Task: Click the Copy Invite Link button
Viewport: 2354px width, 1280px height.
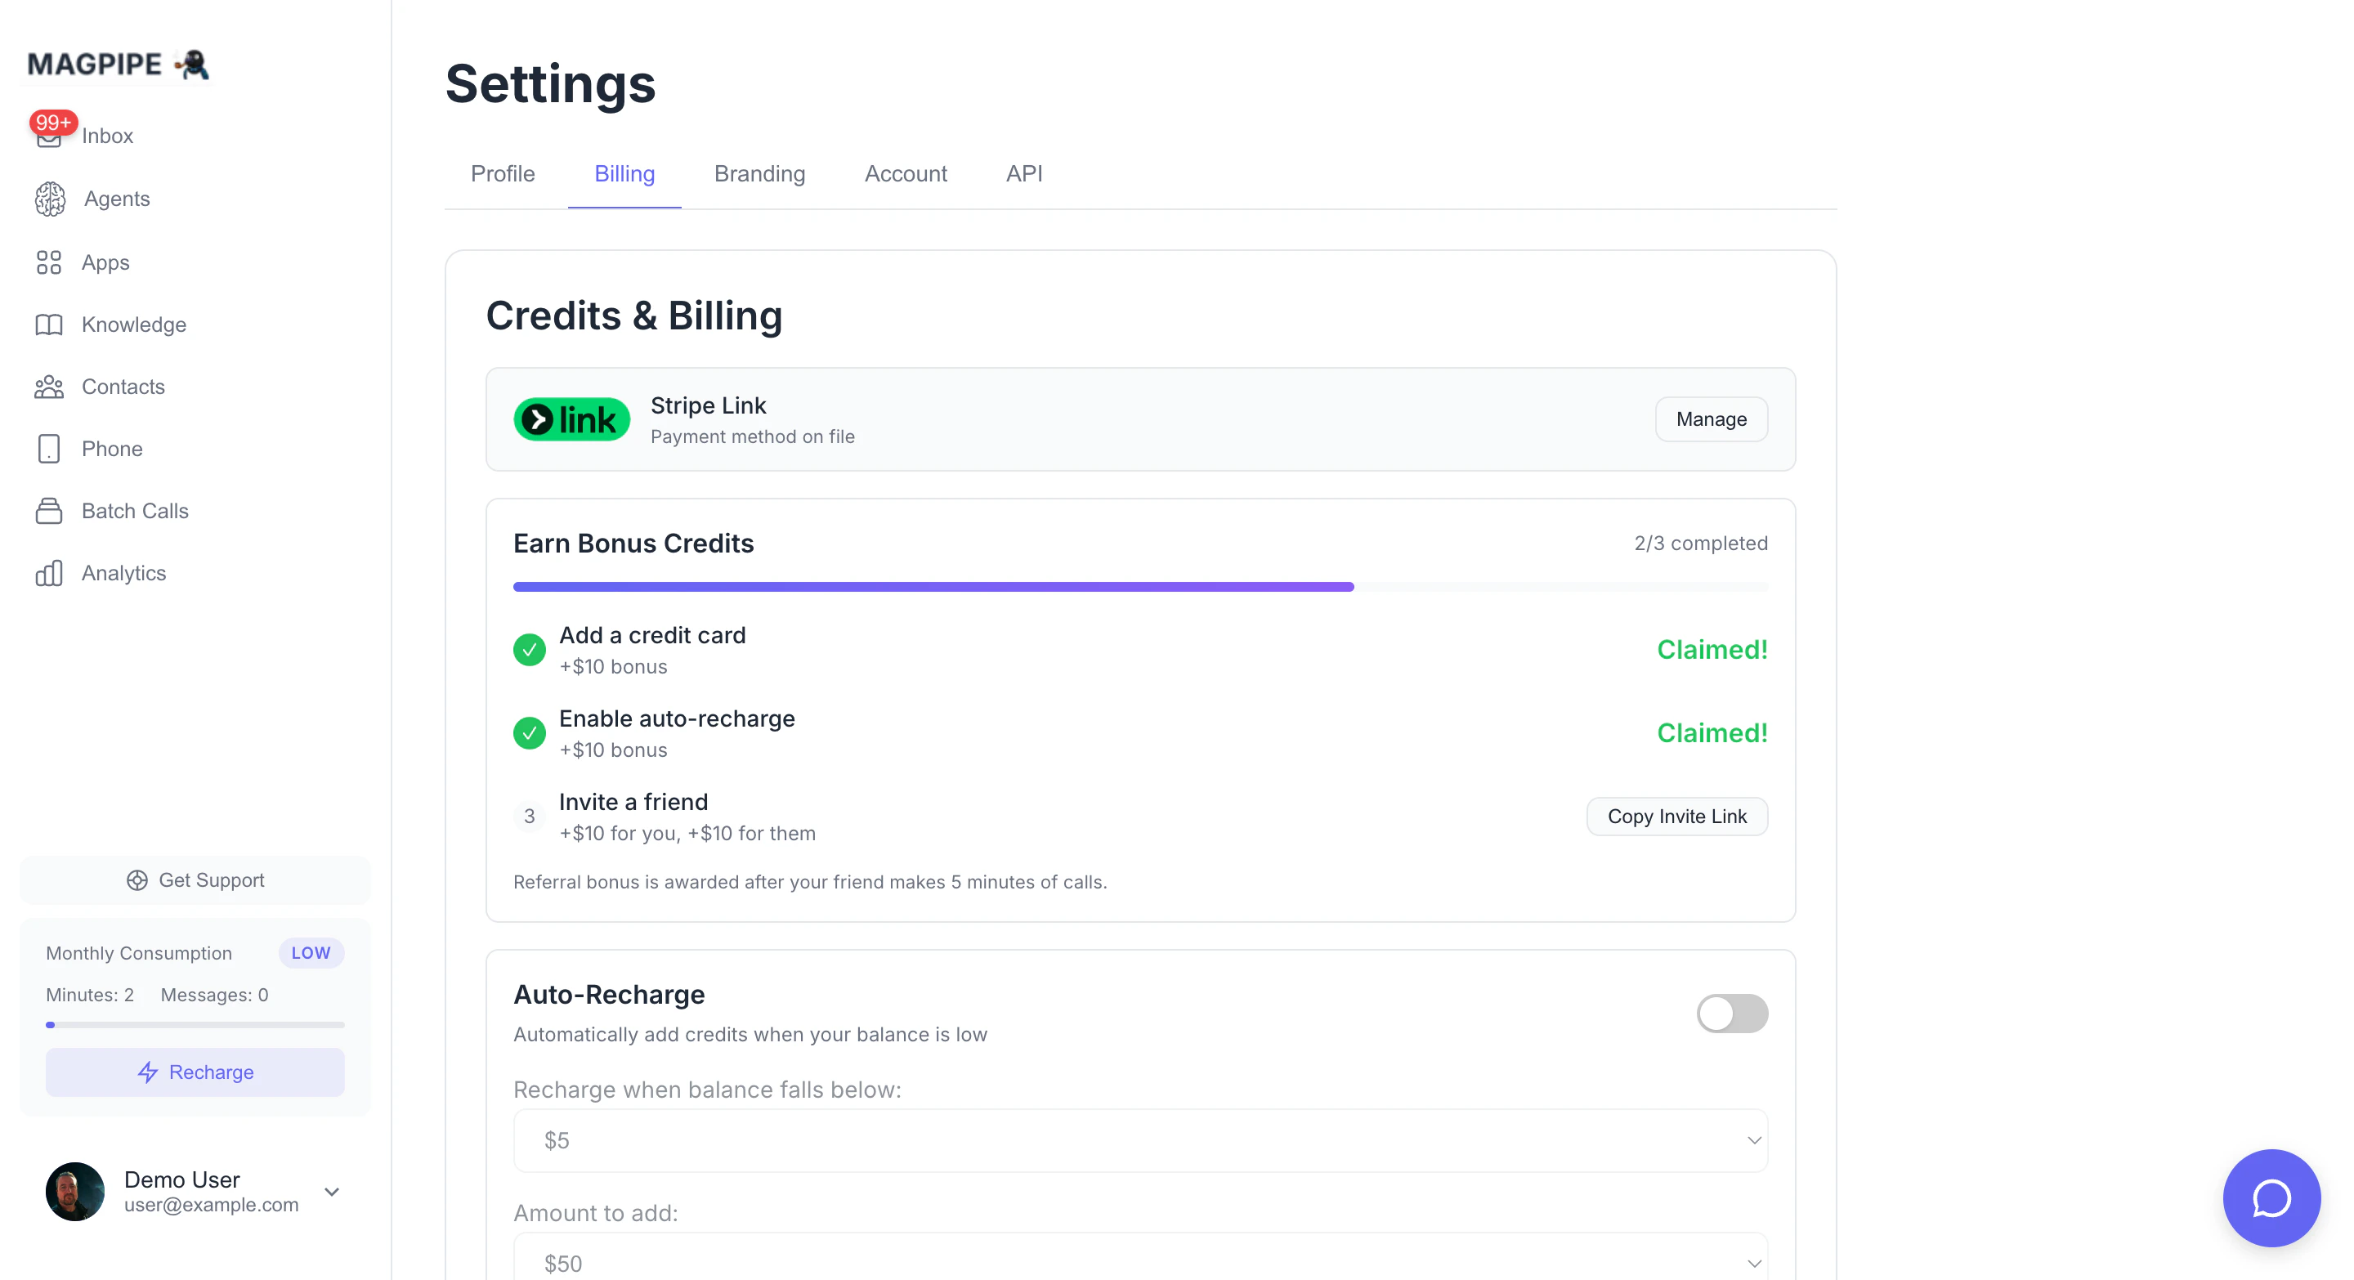Action: tap(1677, 816)
